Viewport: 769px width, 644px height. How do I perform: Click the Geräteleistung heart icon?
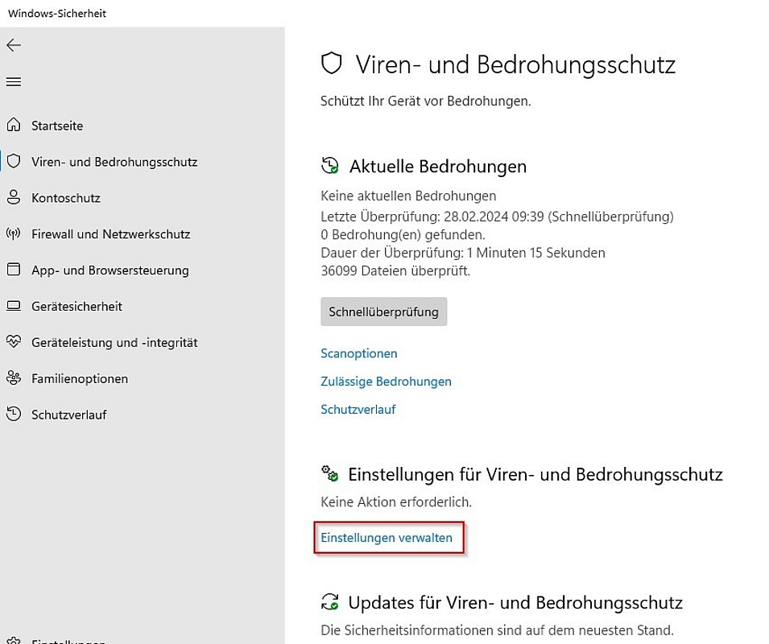[x=14, y=341]
